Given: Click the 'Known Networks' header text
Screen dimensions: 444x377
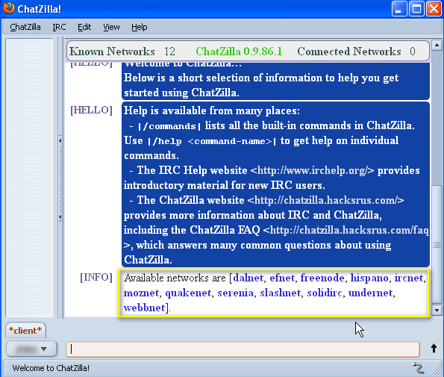Looking at the screenshot, I should pyautogui.click(x=112, y=52).
